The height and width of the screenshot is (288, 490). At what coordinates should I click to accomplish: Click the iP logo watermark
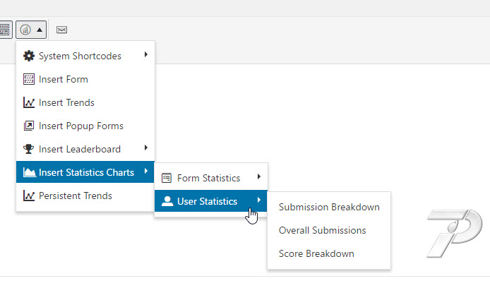tap(455, 233)
